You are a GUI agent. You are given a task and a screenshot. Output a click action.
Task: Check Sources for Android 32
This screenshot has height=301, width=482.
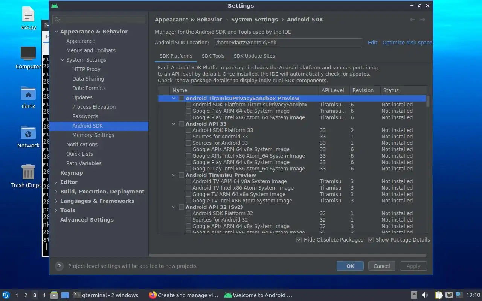(188, 220)
